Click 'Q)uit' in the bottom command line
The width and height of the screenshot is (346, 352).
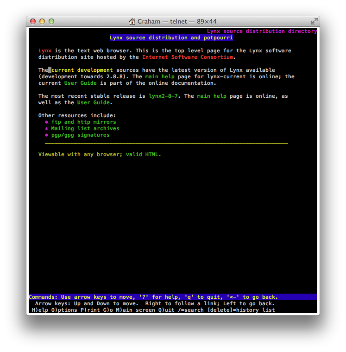[x=166, y=310]
